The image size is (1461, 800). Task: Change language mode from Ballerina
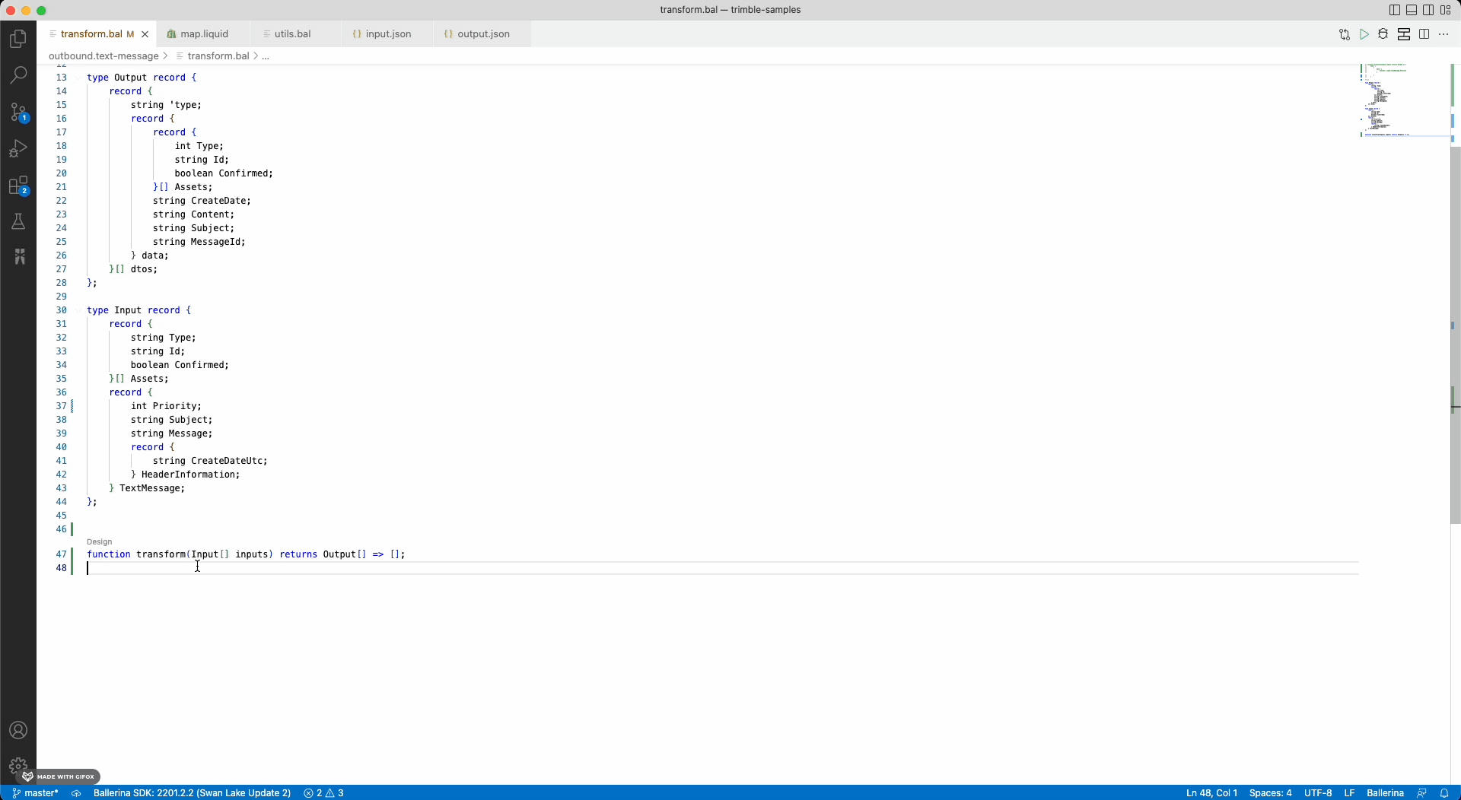tap(1385, 792)
